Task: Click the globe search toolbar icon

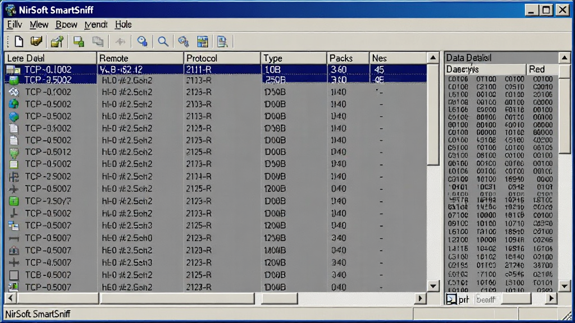Action: tap(142, 41)
